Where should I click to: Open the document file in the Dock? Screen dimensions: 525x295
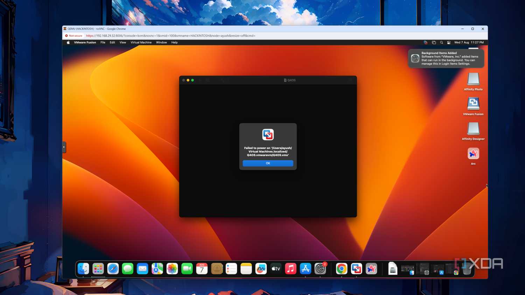click(393, 268)
